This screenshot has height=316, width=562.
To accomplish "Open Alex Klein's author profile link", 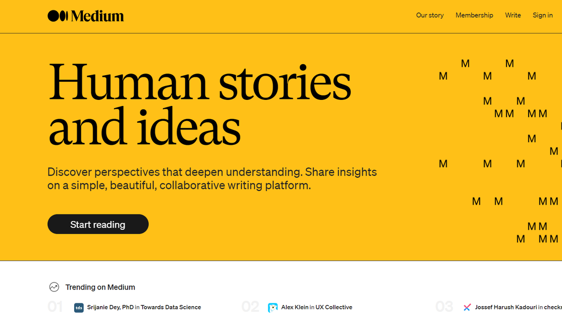I will click(295, 307).
